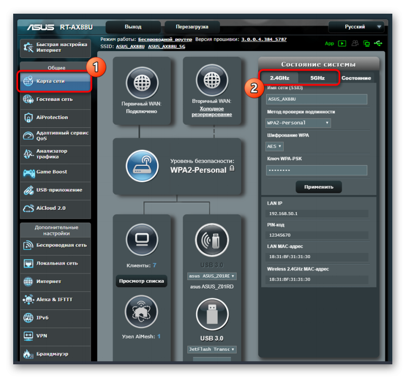Click the Локальная сеть icon
This screenshot has width=406, height=378.
pos(28,263)
